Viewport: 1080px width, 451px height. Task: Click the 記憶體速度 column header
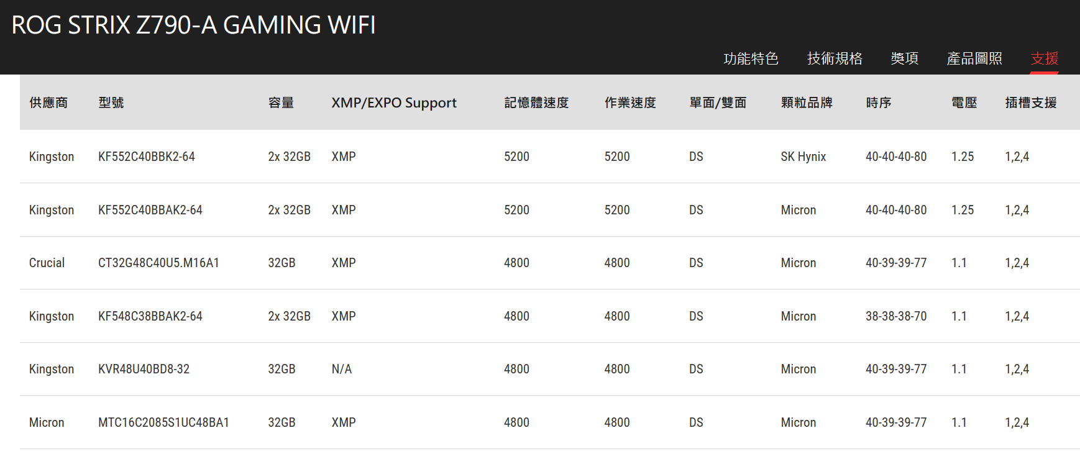click(x=536, y=102)
